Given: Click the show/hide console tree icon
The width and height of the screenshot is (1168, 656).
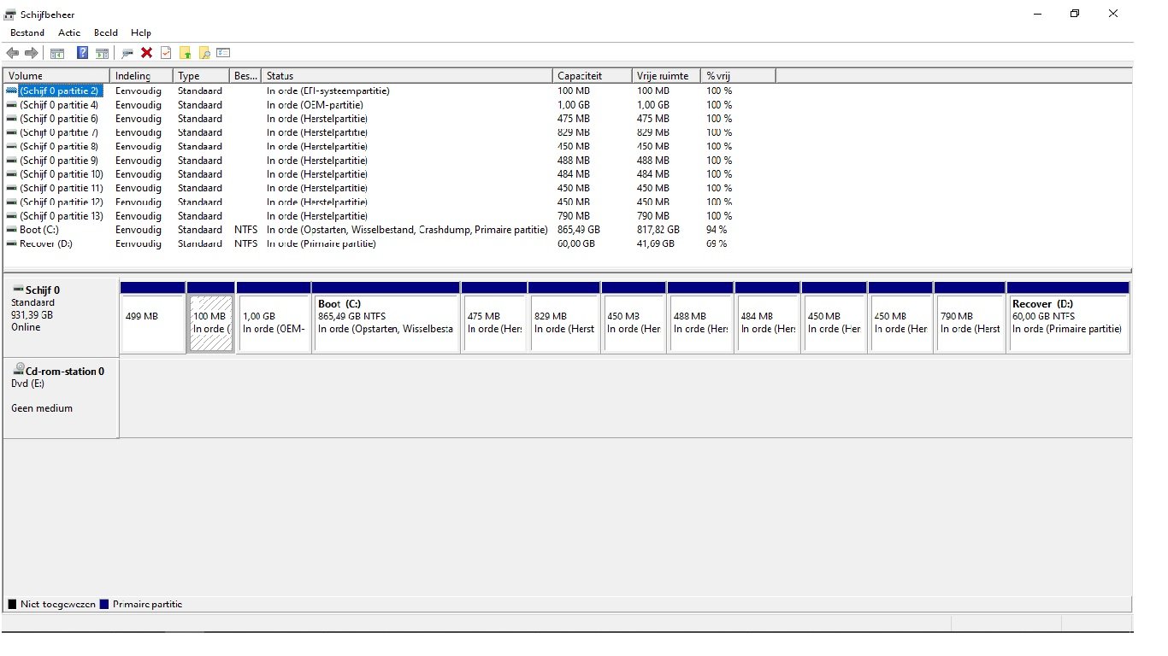Looking at the screenshot, I should point(57,53).
